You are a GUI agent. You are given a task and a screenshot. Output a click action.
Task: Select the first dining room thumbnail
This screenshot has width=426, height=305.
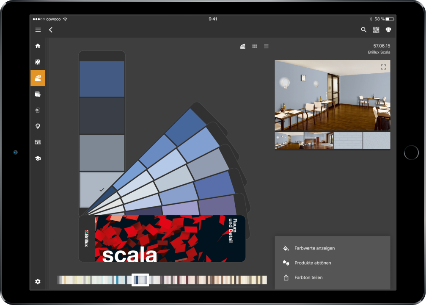289,140
